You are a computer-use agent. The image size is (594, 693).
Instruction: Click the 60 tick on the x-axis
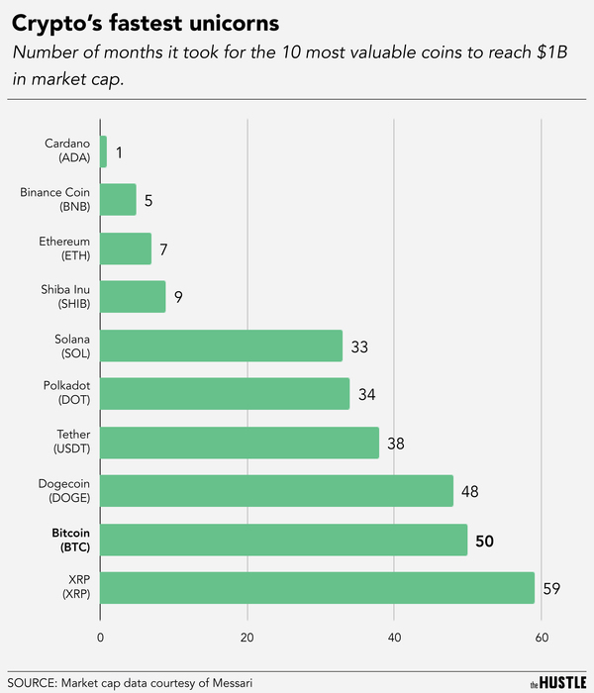pos(541,639)
